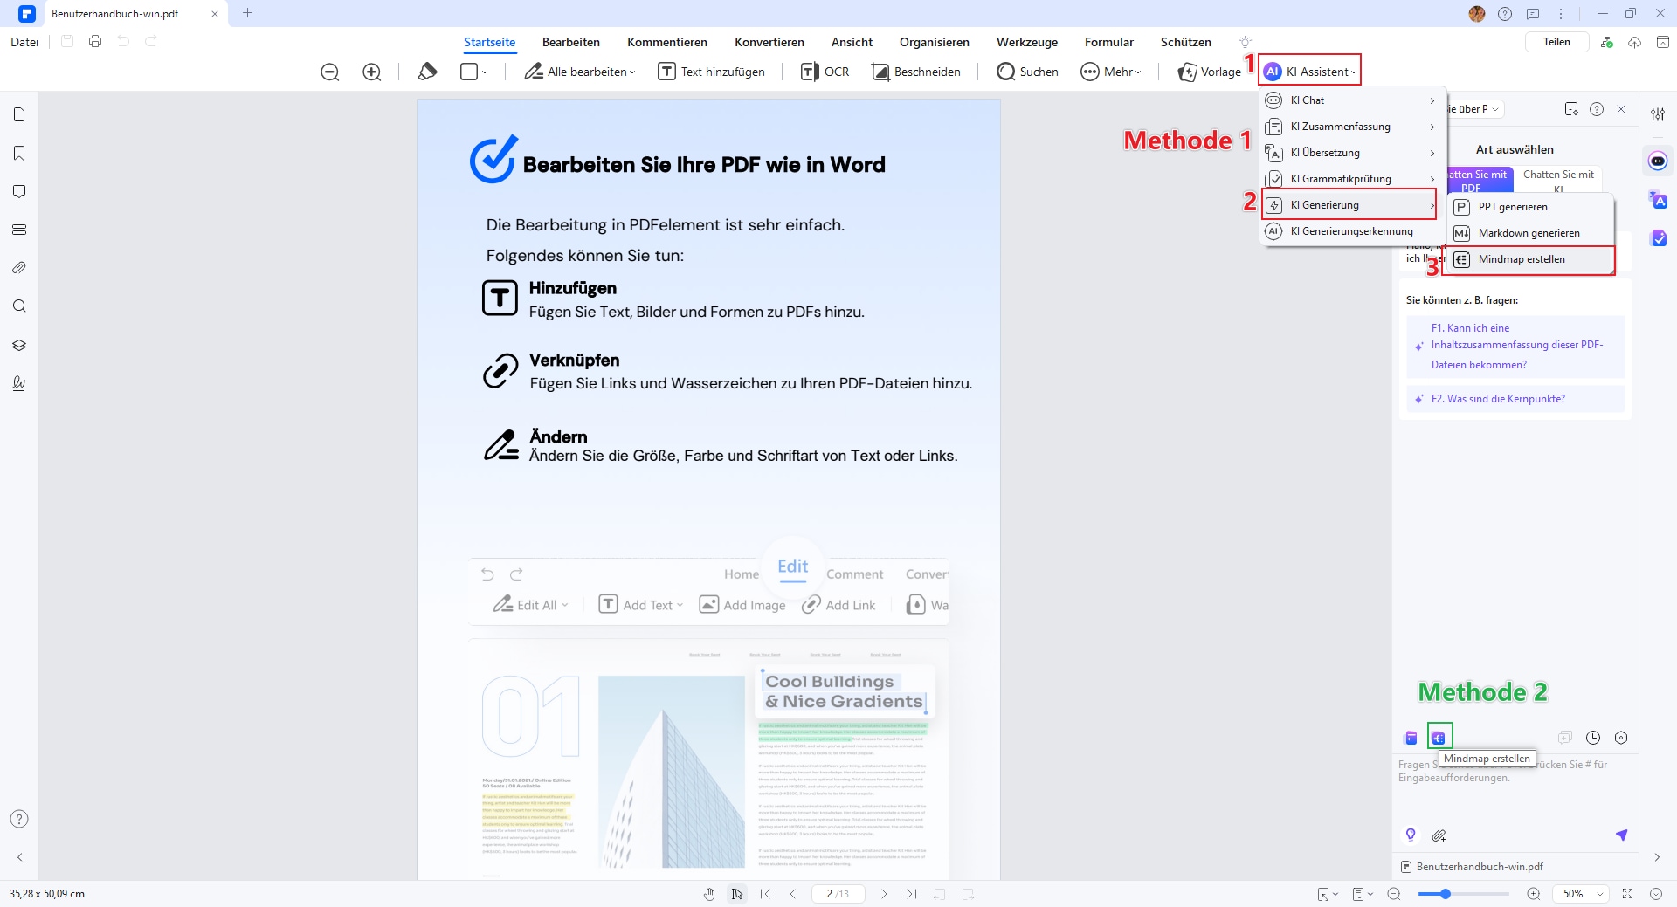Click the send message arrow in the chat
The height and width of the screenshot is (907, 1677).
[x=1622, y=835]
